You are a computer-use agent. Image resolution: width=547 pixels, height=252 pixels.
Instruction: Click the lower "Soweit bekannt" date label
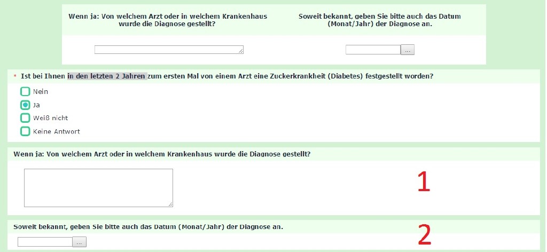tap(148, 227)
